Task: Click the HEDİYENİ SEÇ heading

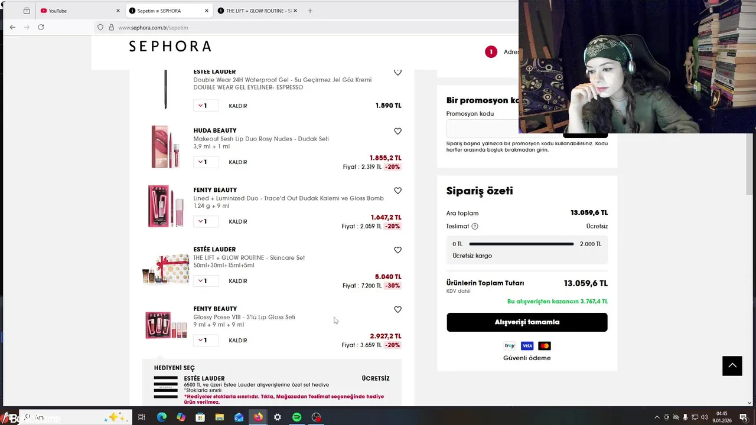Action: (x=174, y=368)
